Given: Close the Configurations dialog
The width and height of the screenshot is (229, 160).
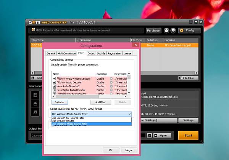Looking at the screenshot, I should coord(135,45).
